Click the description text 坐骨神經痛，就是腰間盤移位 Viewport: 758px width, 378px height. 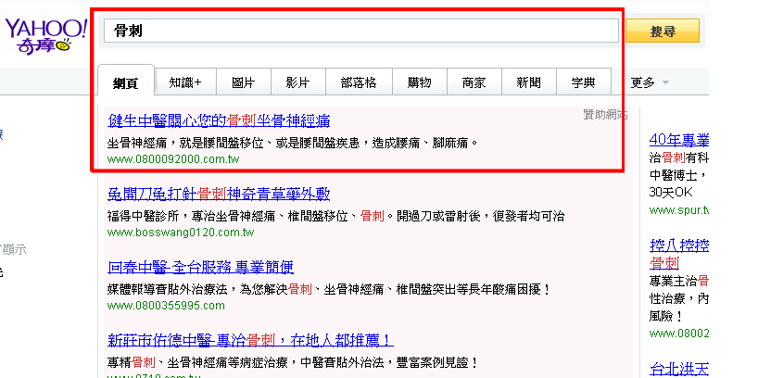coord(185,144)
